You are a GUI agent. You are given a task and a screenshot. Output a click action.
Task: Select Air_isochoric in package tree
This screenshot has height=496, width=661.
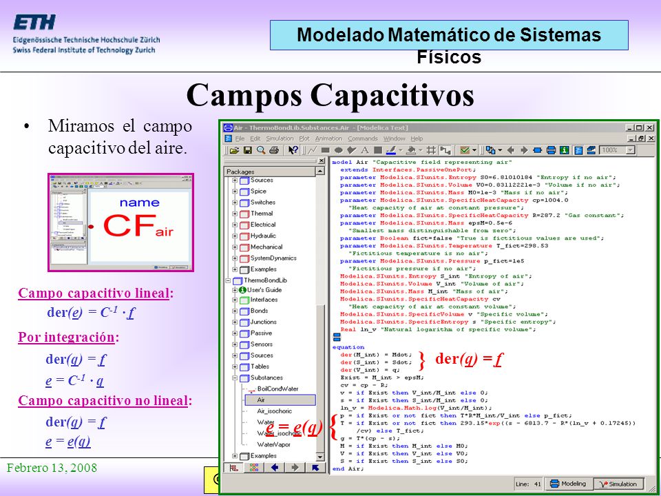(x=274, y=411)
